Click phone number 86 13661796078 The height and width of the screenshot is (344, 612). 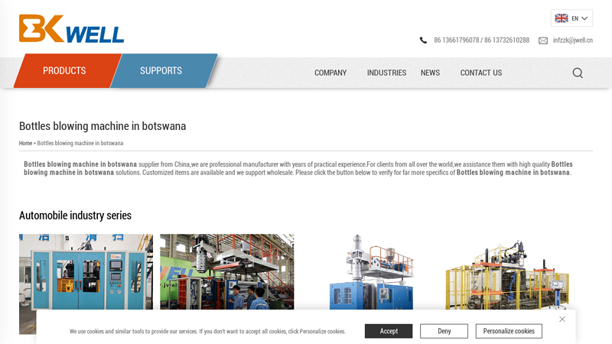coord(456,41)
